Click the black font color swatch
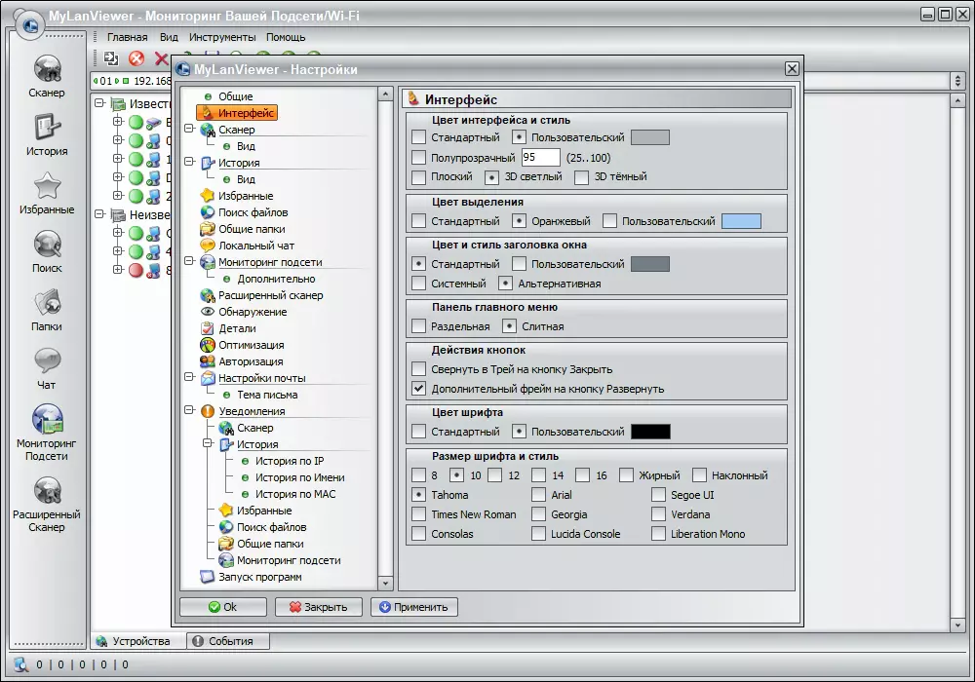 [x=650, y=432]
